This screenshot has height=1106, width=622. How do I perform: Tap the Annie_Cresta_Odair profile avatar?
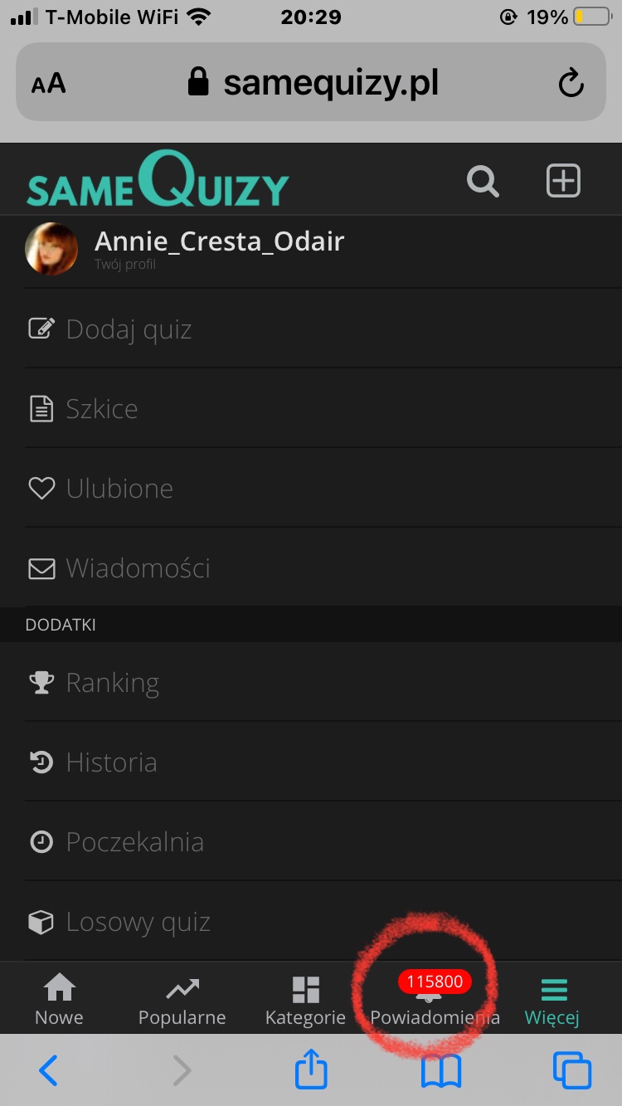(51, 248)
